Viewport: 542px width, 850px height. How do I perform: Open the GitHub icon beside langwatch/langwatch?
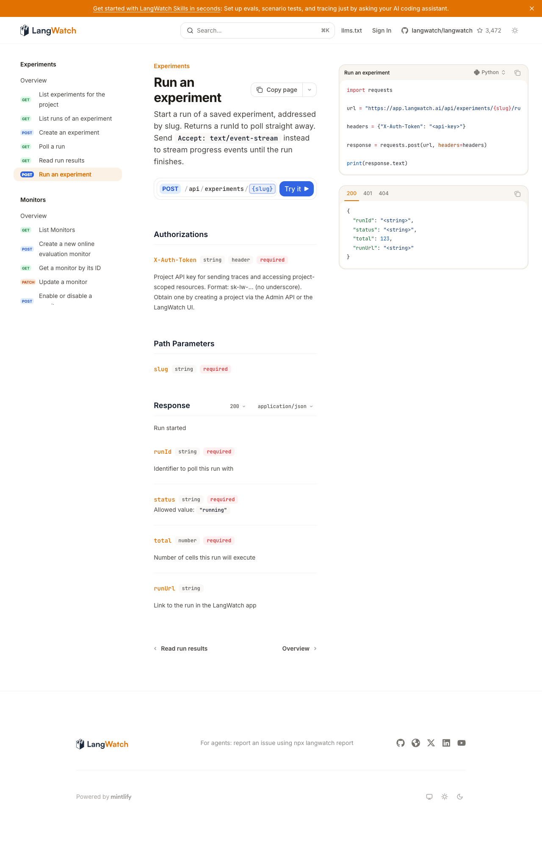pos(405,30)
